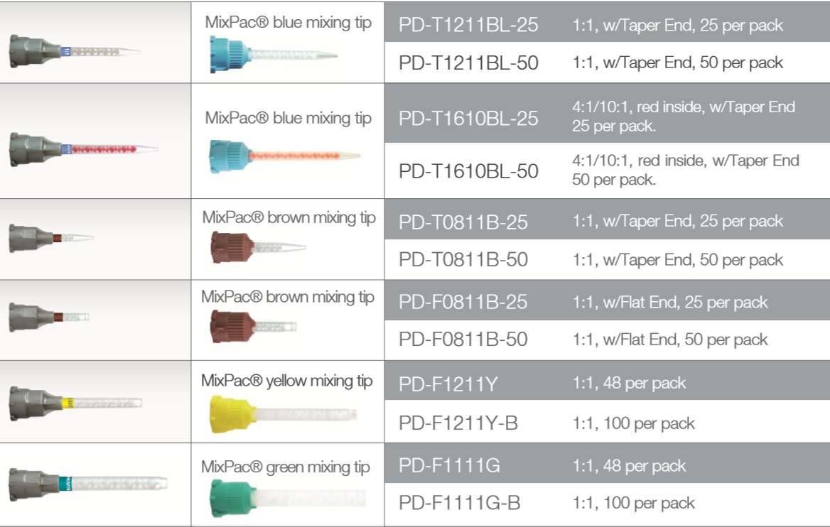830x527 pixels.
Task: Click the blue mixing tip with red inside
Action: pos(285,156)
